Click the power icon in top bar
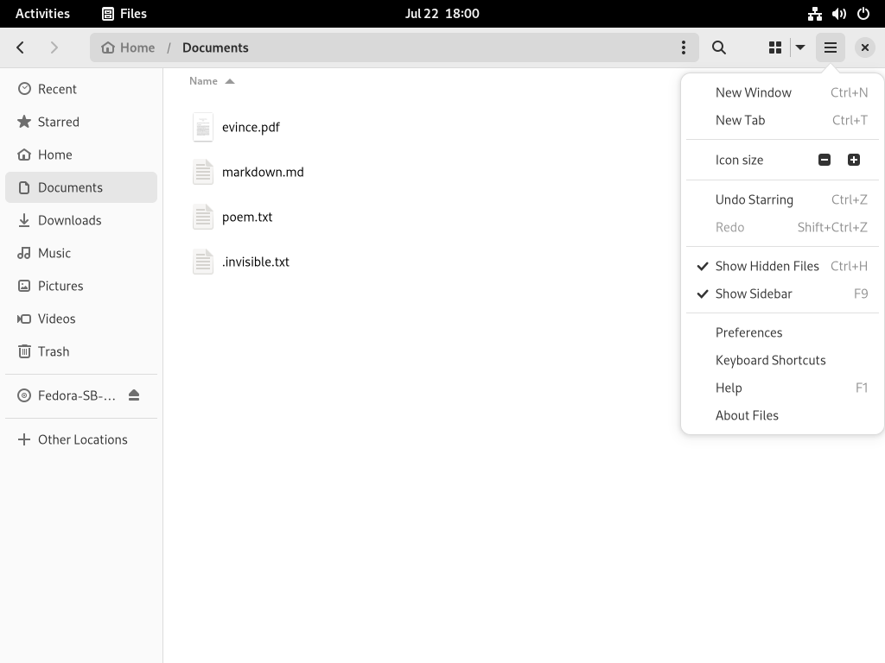The image size is (885, 663). coord(863,14)
